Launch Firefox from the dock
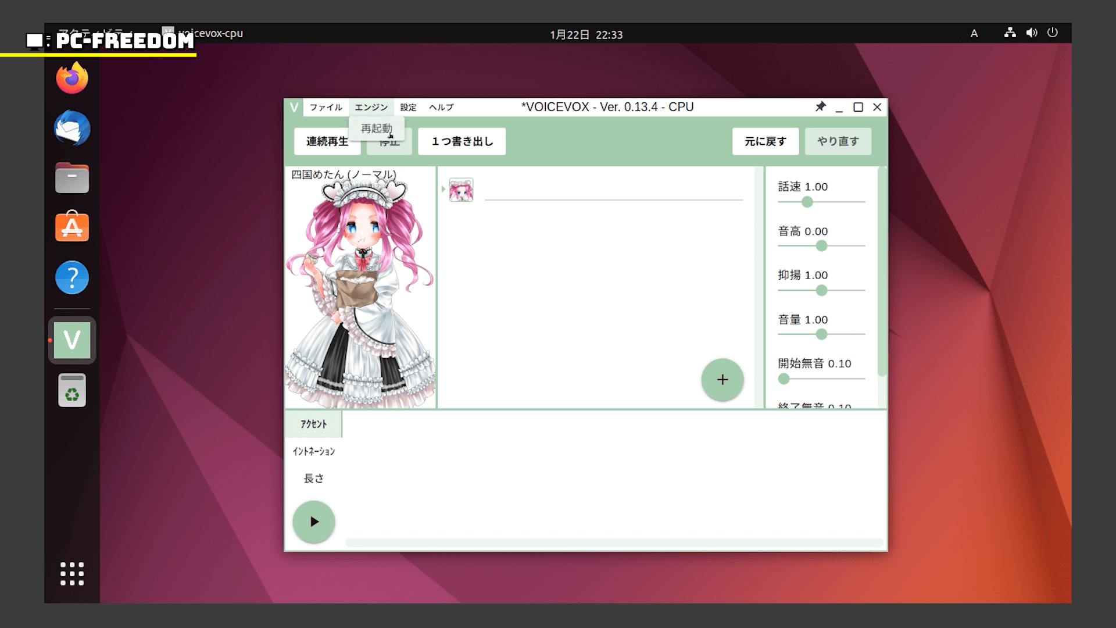1116x628 pixels. point(72,78)
